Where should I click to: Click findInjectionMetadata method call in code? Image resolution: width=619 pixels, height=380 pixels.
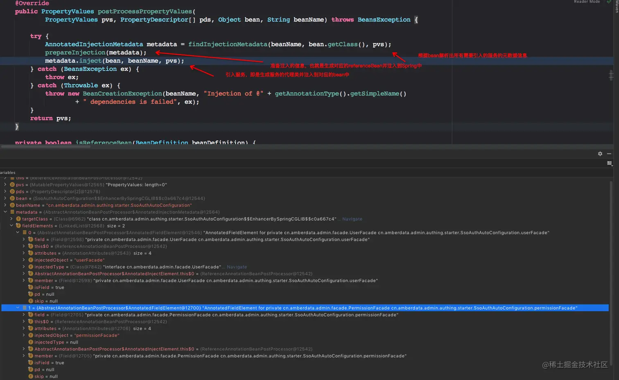(x=228, y=44)
